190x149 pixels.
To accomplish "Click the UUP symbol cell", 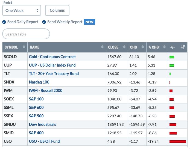I will coord(15,65).
